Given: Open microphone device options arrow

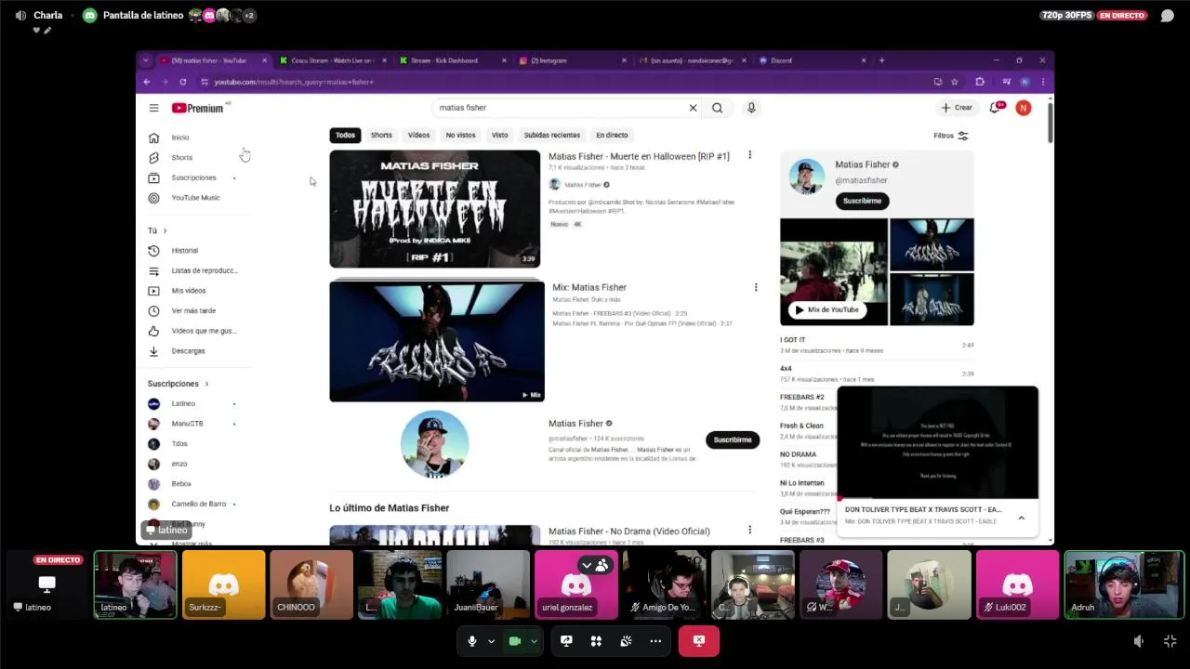Looking at the screenshot, I should [491, 641].
